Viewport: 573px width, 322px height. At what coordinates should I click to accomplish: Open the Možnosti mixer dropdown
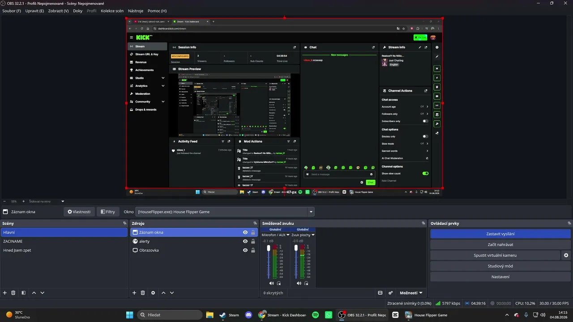pos(411,293)
